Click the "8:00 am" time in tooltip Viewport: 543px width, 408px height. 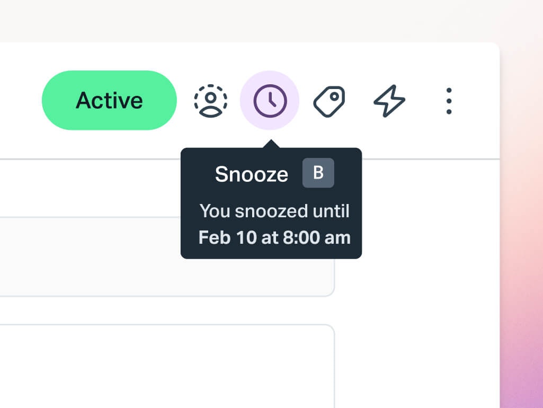(x=316, y=237)
